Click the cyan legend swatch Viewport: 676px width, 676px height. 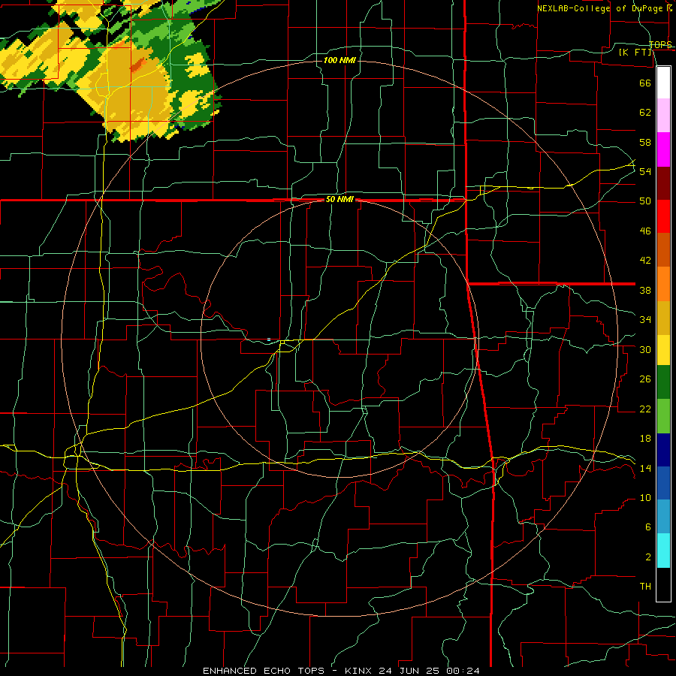coord(663,551)
